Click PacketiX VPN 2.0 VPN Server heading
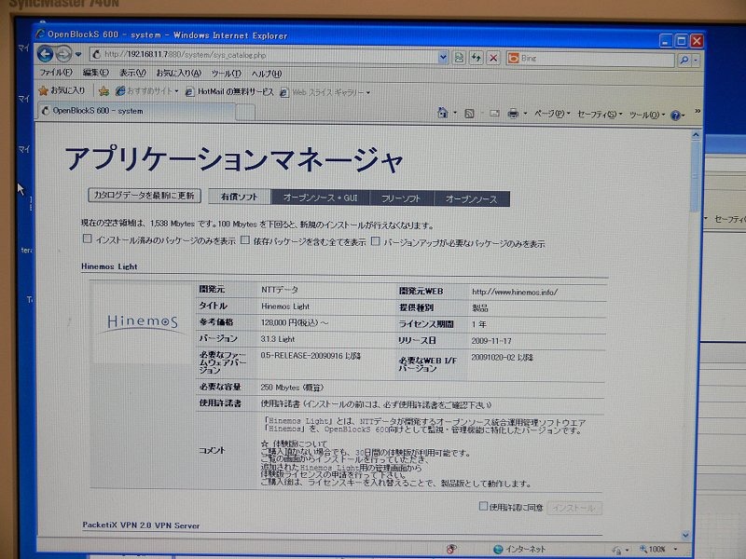The width and height of the screenshot is (746, 559). [141, 525]
